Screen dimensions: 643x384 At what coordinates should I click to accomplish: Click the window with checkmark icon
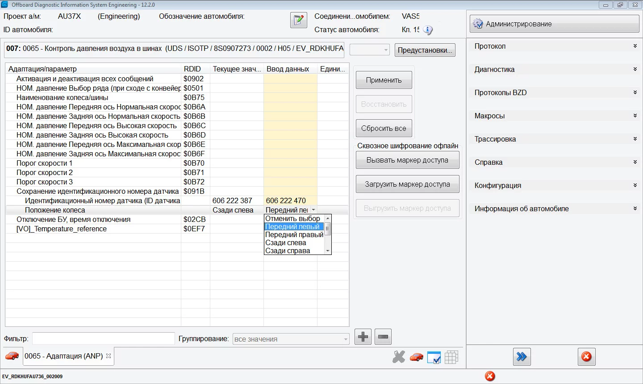coord(434,357)
